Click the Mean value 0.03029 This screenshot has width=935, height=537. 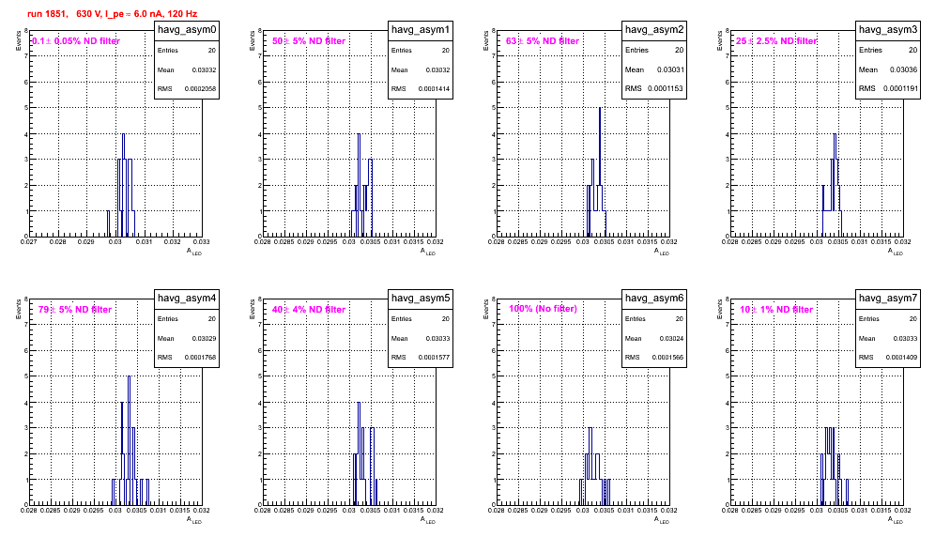(204, 338)
